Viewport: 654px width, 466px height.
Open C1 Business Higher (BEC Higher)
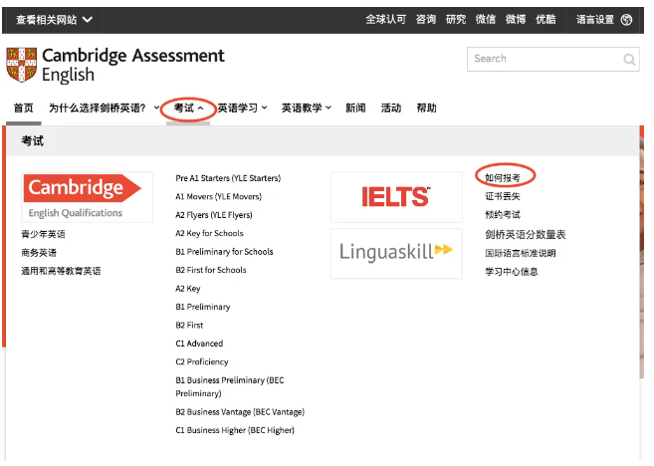[x=235, y=430]
